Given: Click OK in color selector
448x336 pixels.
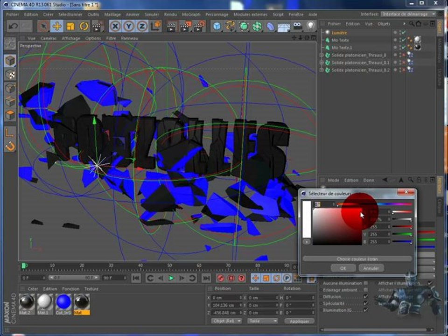Looking at the screenshot, I should [343, 268].
